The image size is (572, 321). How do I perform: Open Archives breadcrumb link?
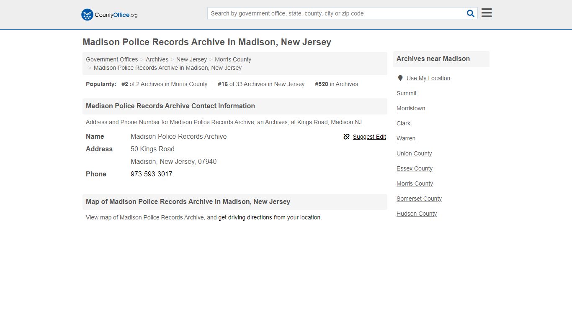click(x=157, y=59)
